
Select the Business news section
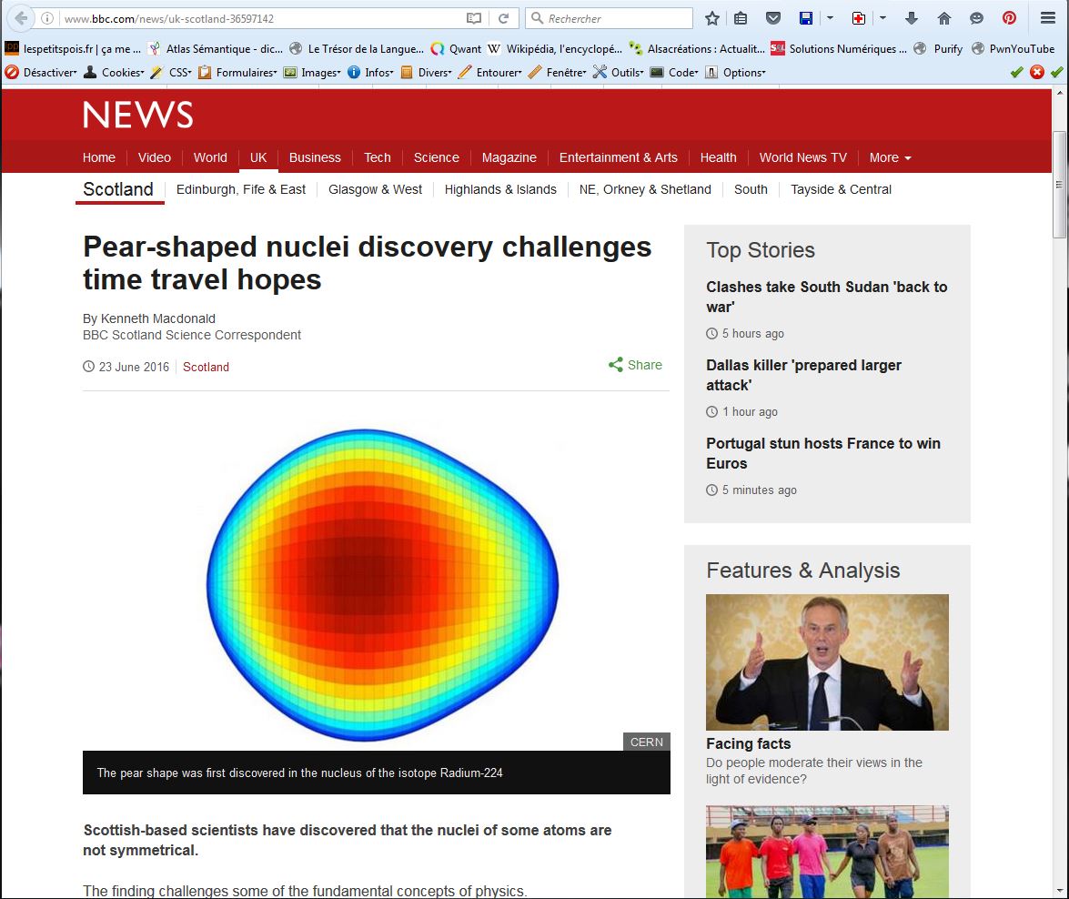tap(315, 157)
